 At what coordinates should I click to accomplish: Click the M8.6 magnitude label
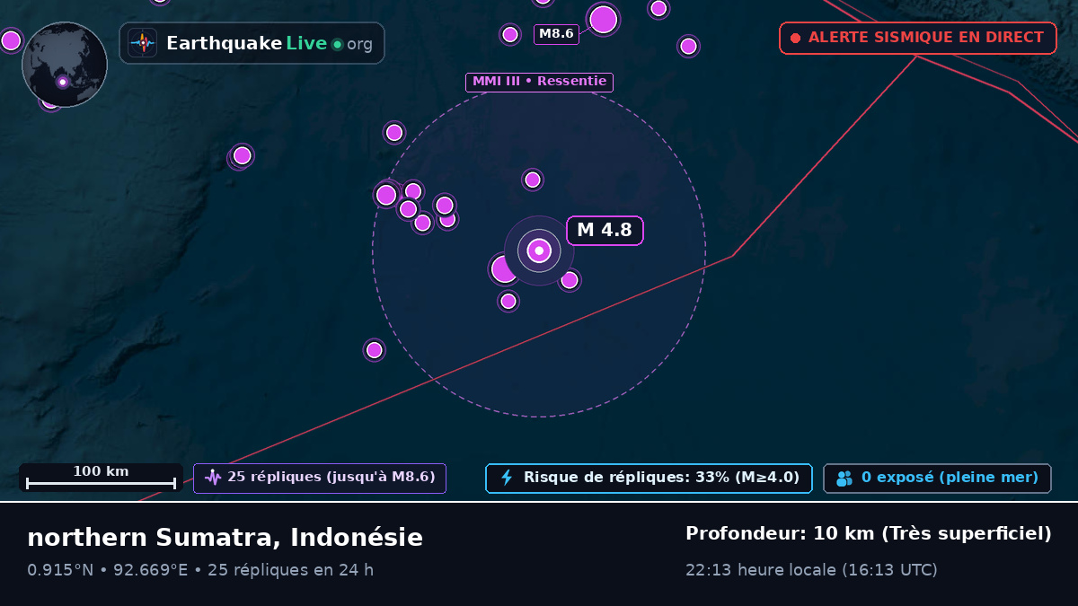(556, 34)
